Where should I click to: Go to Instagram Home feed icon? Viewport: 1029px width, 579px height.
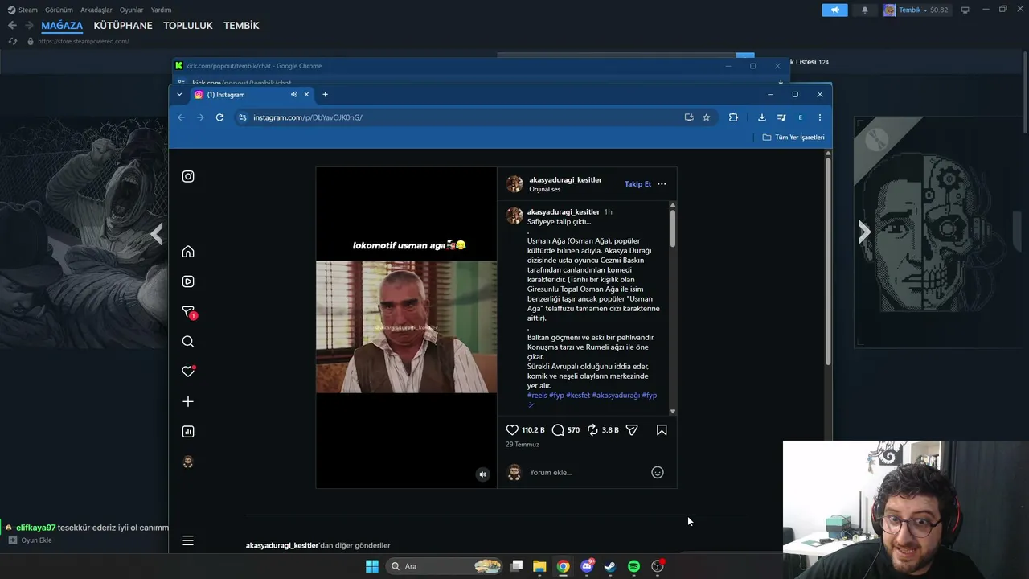188,252
